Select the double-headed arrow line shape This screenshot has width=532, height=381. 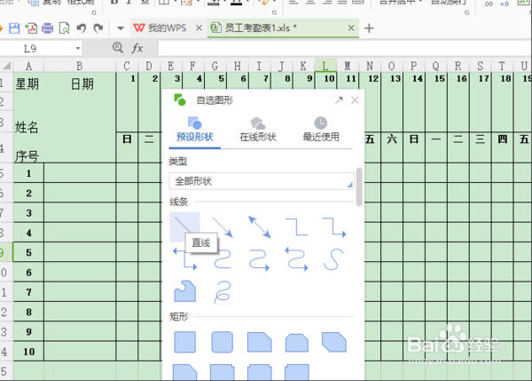click(x=260, y=227)
